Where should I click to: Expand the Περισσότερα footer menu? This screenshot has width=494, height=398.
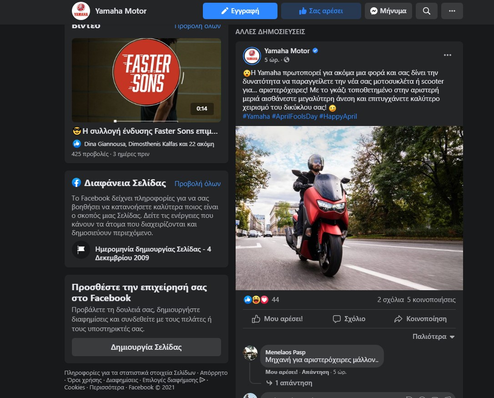(x=107, y=387)
